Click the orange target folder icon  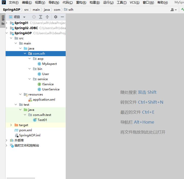[16, 125]
